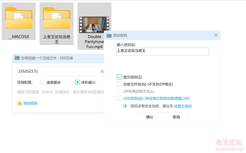This screenshot has width=246, height=153.
Task: Click the 压缩配置 label
Action: click(25, 82)
